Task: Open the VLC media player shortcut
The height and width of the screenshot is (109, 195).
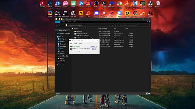Action: (127, 5)
